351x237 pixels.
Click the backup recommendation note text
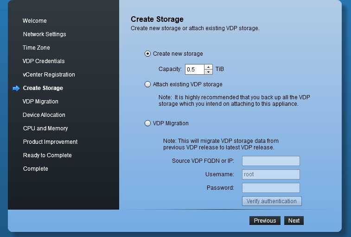pyautogui.click(x=234, y=101)
